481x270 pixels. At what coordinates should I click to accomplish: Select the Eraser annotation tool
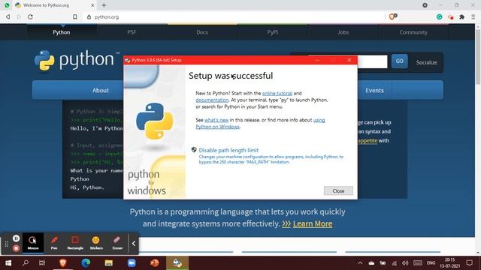(x=117, y=243)
